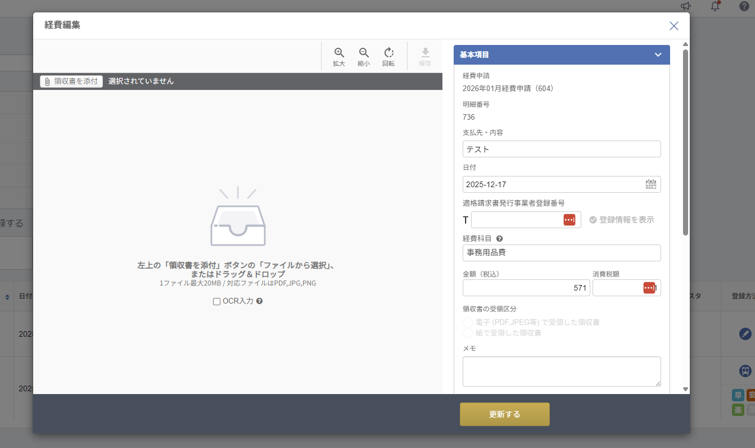Image resolution: width=755 pixels, height=448 pixels.
Task: Select 紙で受領した領収書 radio option
Action: pos(468,333)
